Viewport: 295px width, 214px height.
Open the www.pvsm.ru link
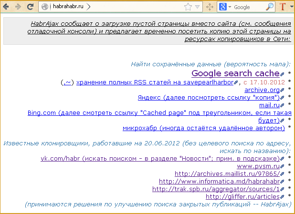[258, 166]
